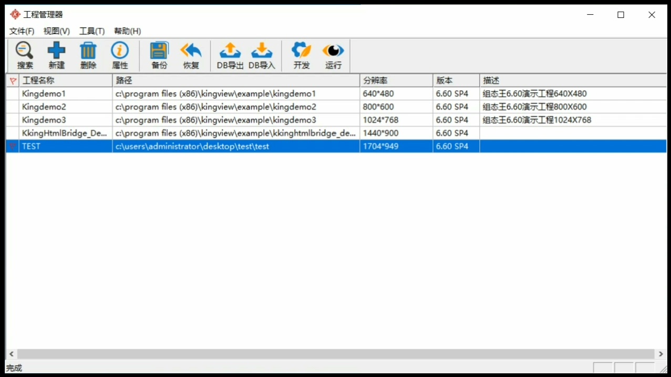Click the horizontal scrollbar left arrow
Image resolution: width=671 pixels, height=377 pixels.
point(12,354)
